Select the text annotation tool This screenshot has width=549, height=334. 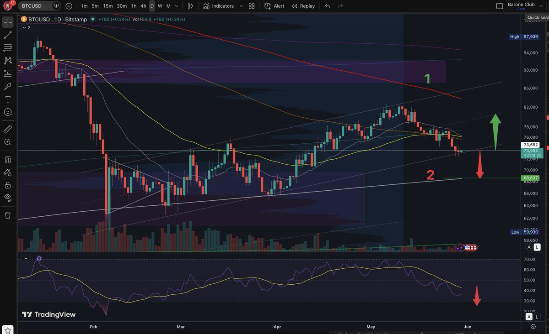click(8, 99)
